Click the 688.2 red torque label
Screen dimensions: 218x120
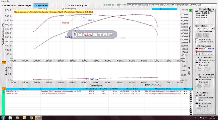[65, 23]
